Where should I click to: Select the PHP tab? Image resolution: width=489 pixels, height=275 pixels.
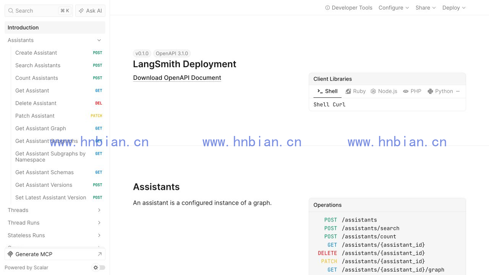click(412, 91)
